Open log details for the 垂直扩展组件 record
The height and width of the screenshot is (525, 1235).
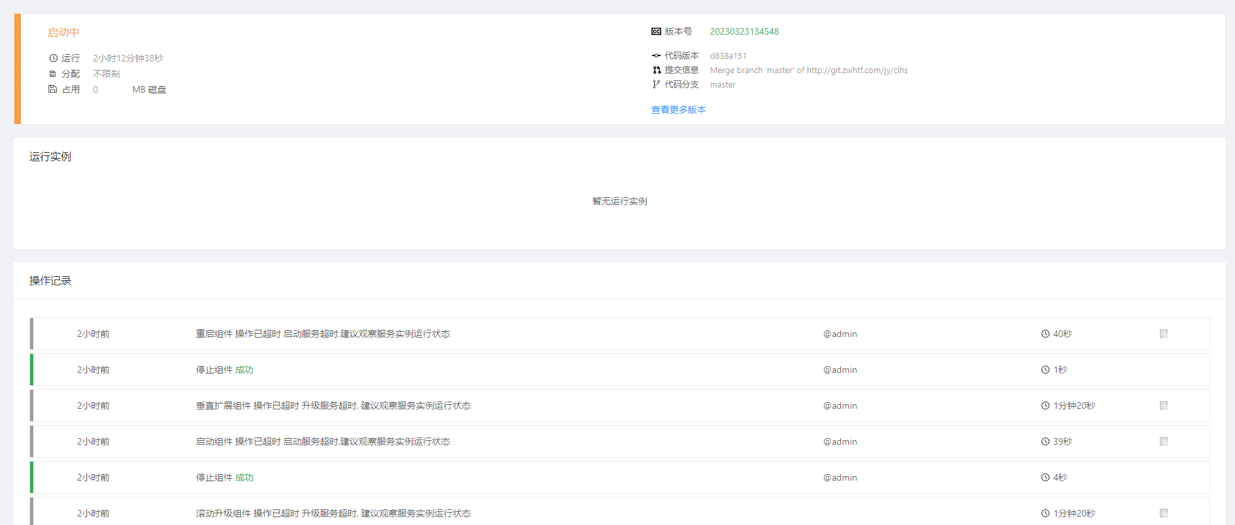point(1163,406)
